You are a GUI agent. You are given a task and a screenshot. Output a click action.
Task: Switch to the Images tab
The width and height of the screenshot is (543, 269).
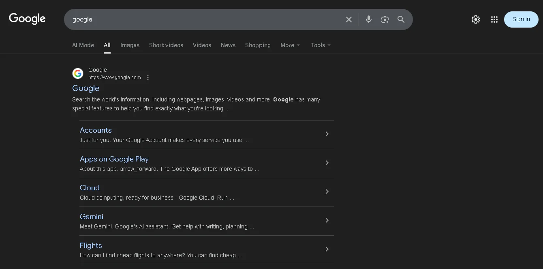click(130, 45)
